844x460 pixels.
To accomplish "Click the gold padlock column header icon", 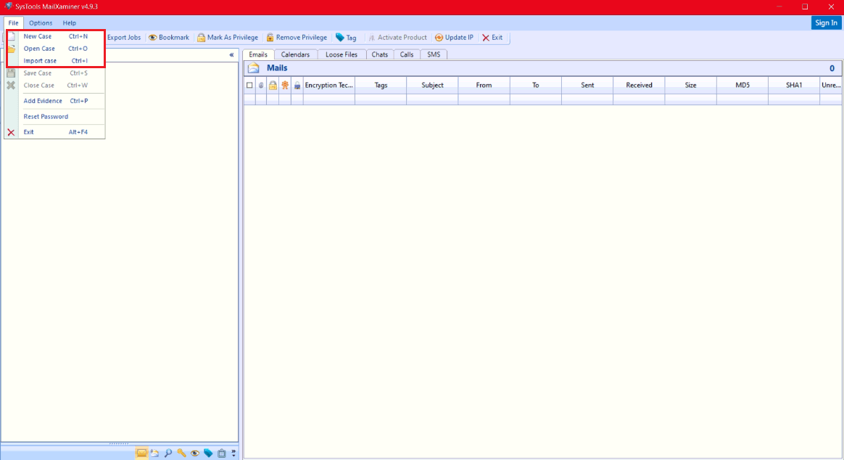I will [273, 85].
